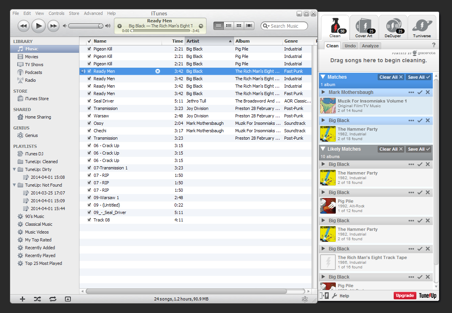Collapse the TuneUp: Not Found playlist folder
452x313 pixels.
coord(14,185)
